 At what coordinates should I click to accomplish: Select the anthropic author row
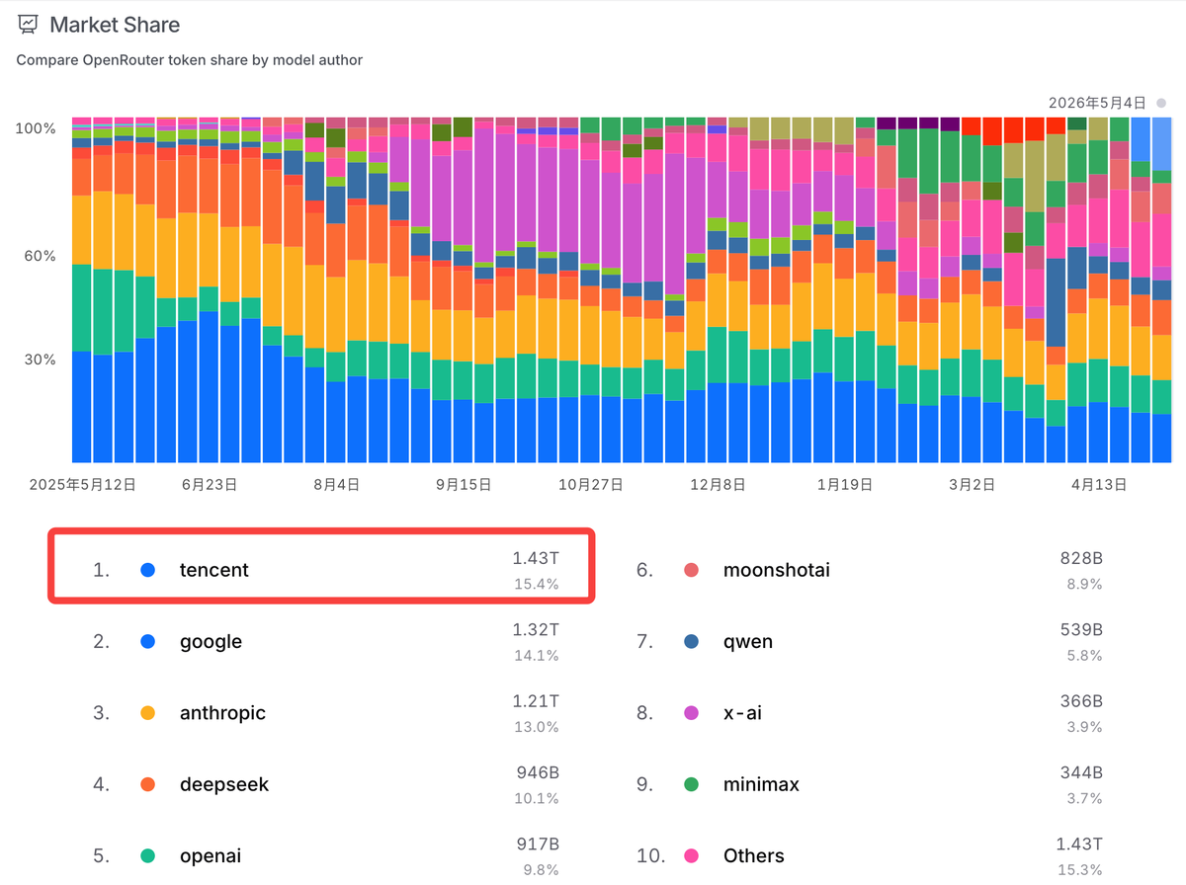tap(321, 713)
